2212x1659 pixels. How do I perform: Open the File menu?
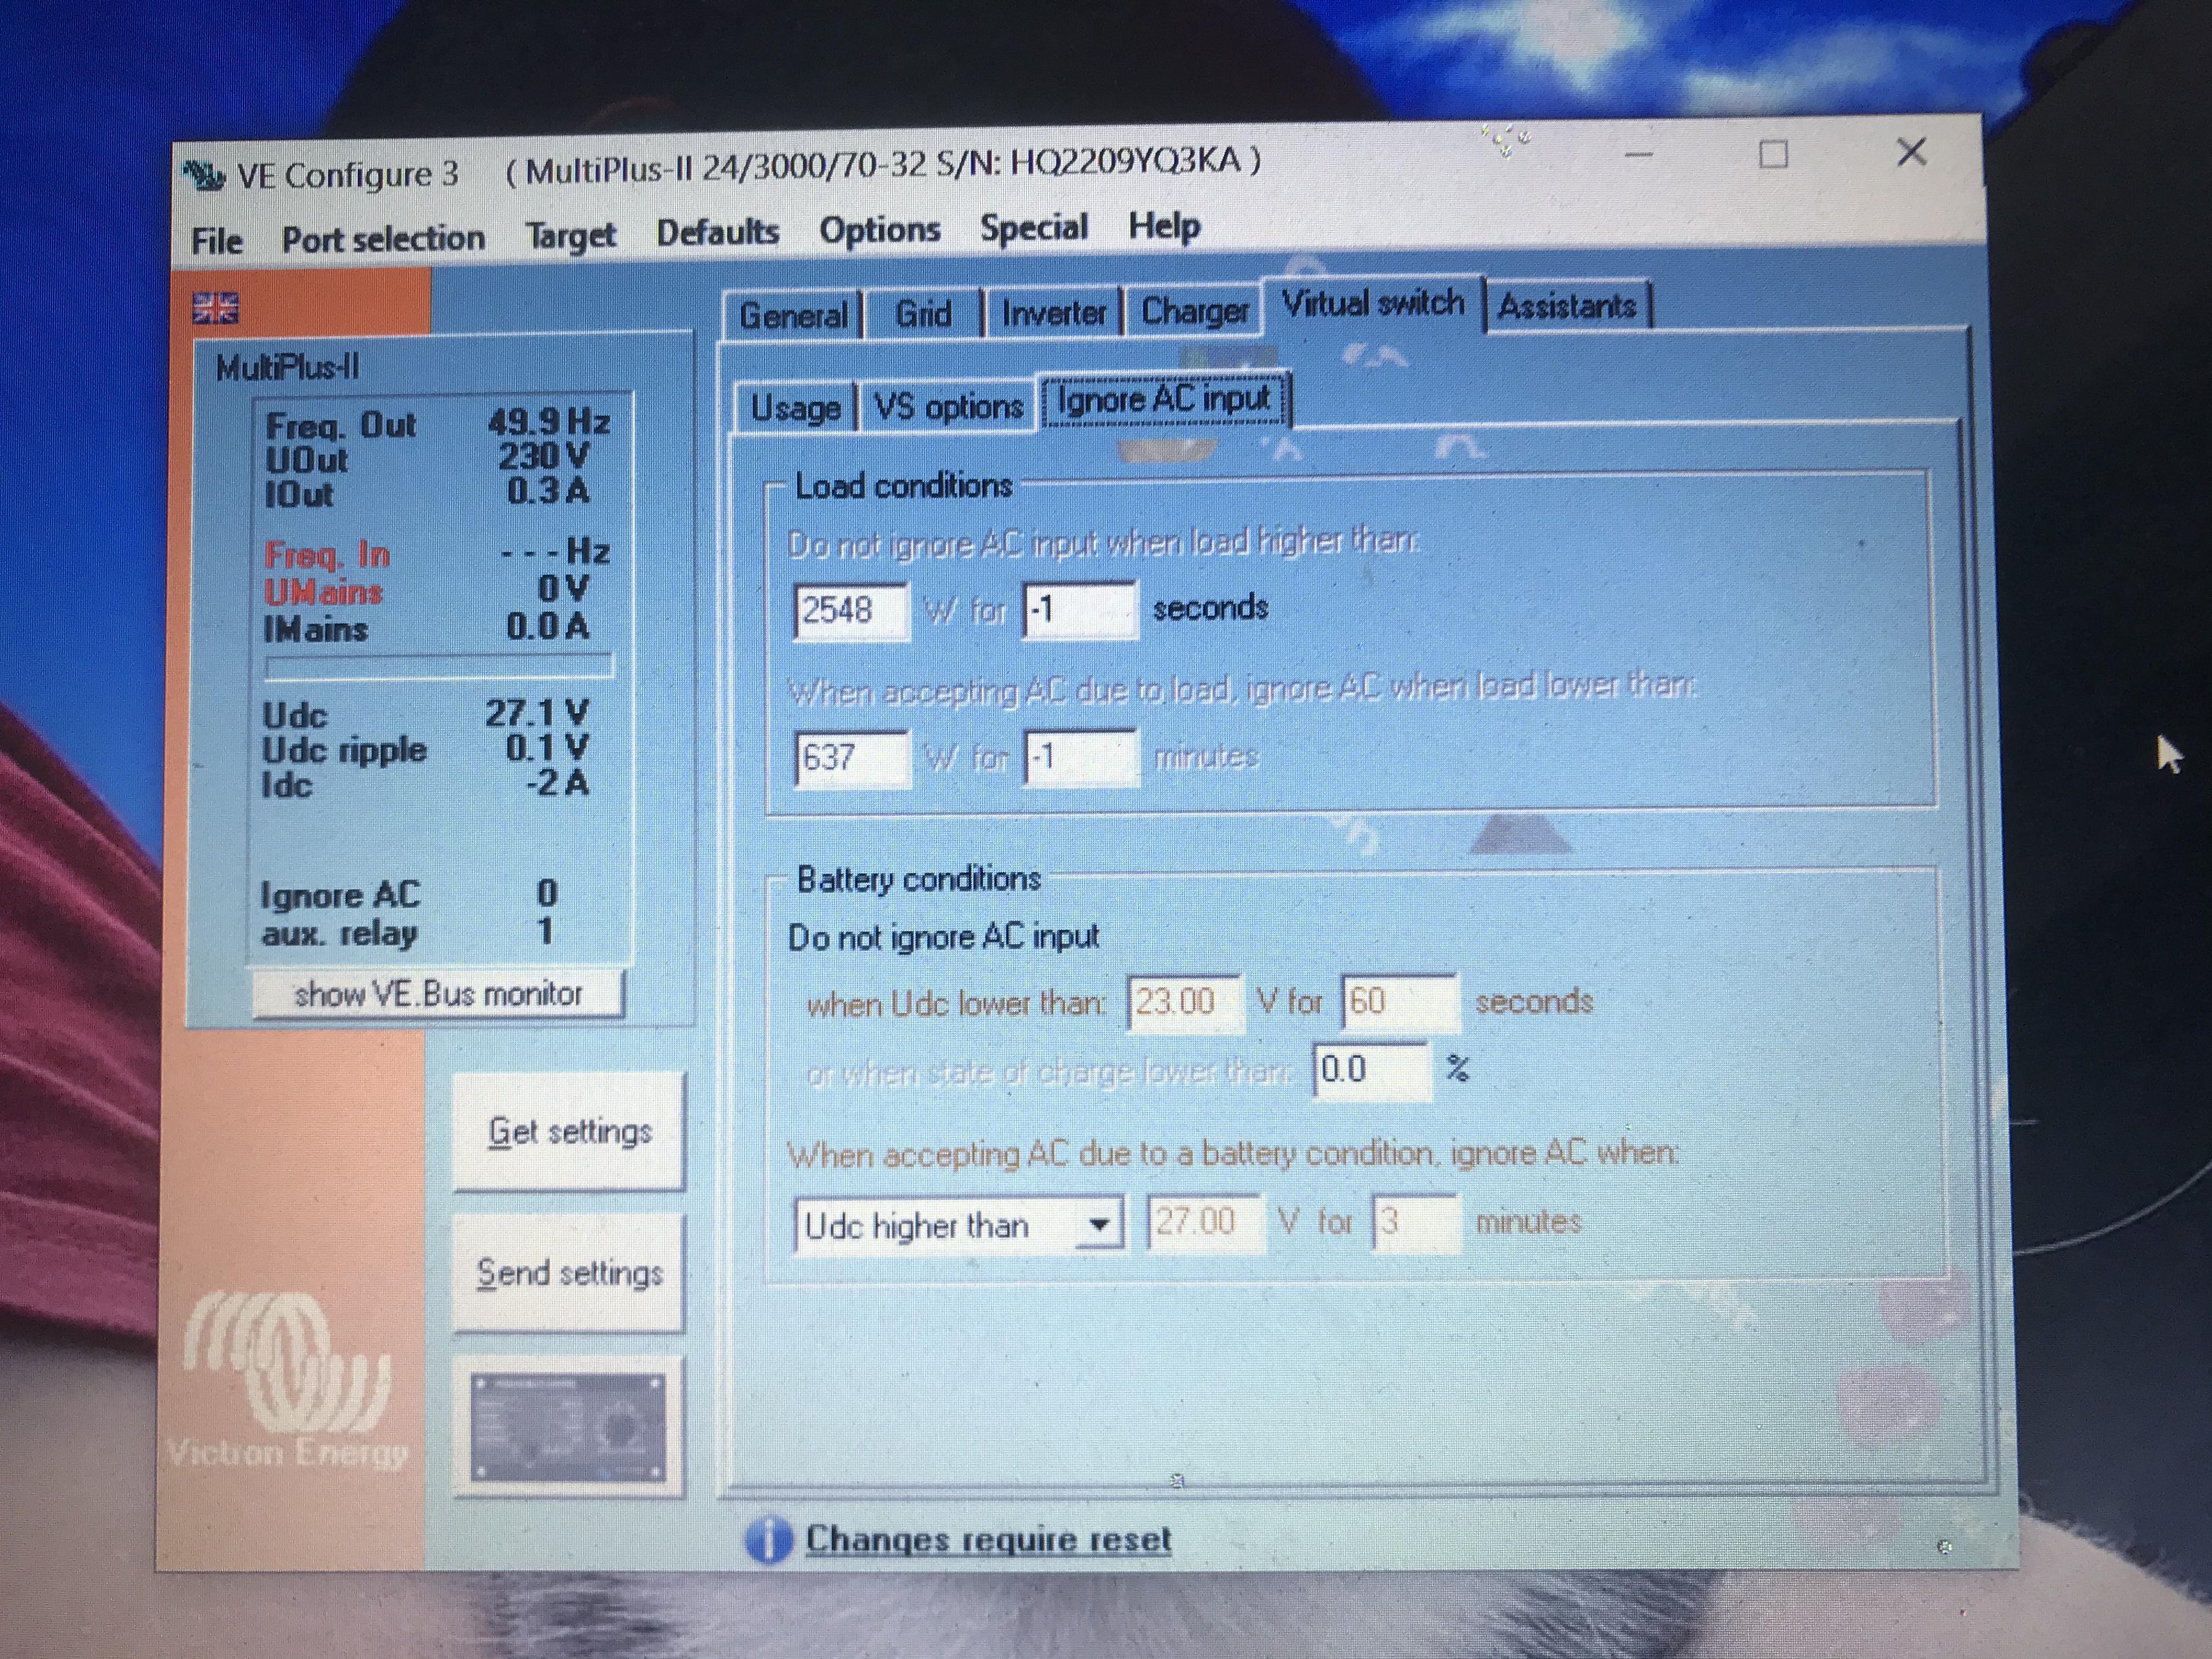(x=217, y=241)
